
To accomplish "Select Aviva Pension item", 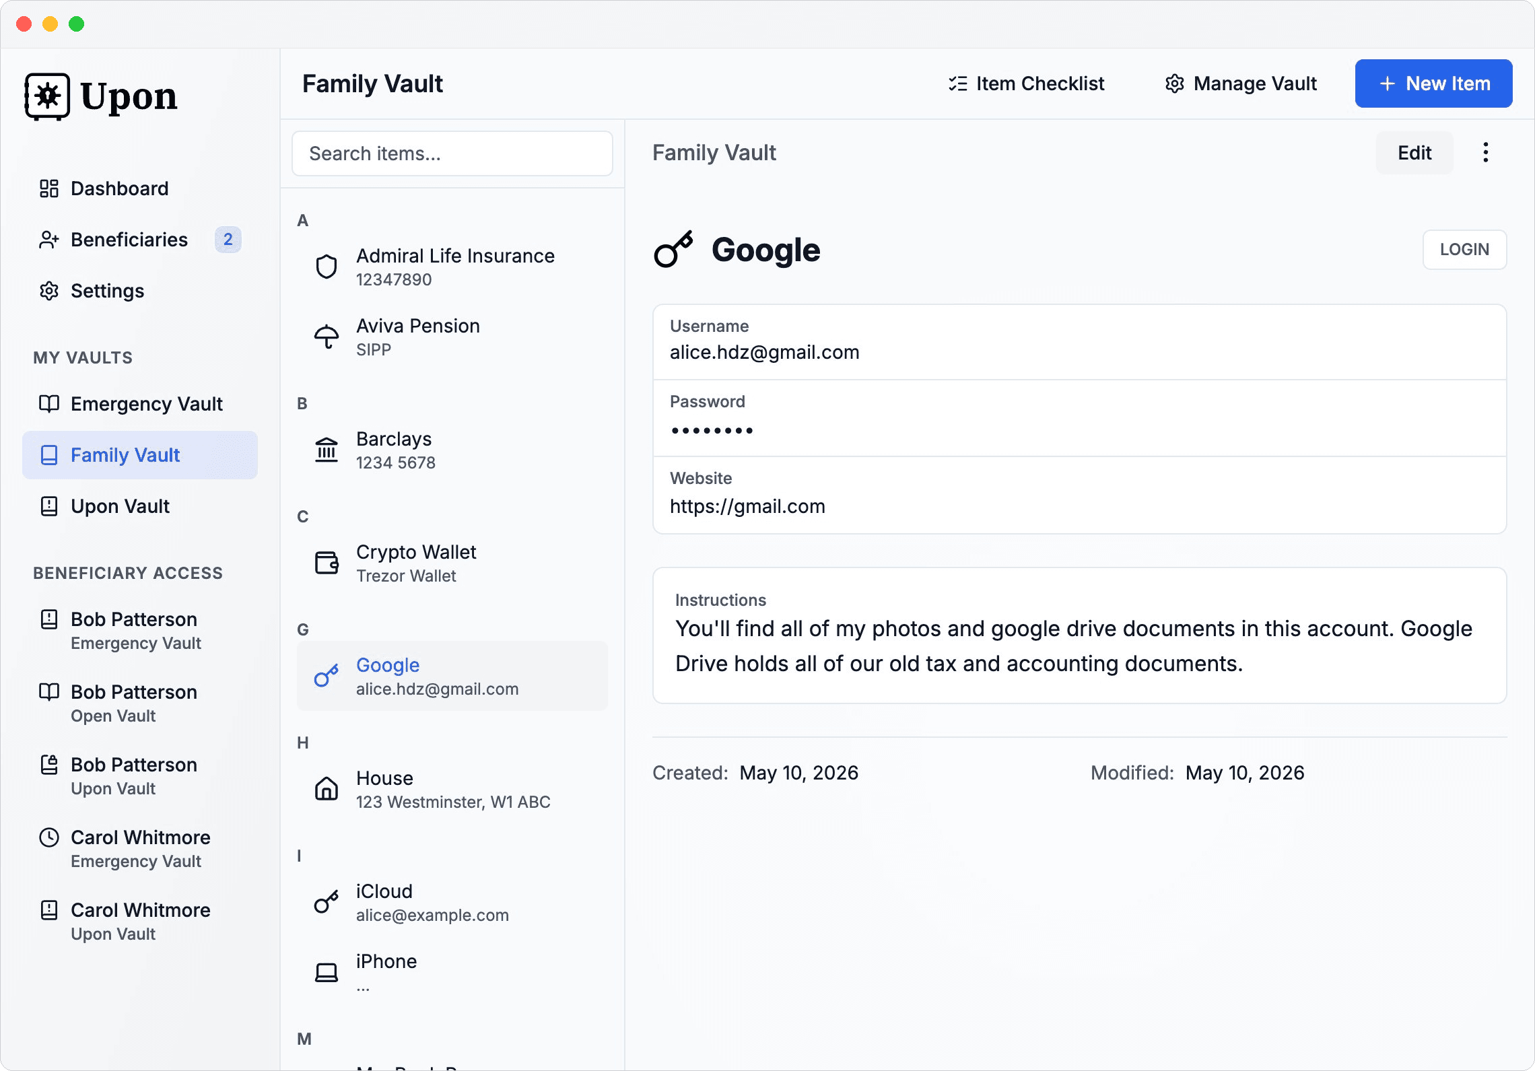I will coord(452,337).
